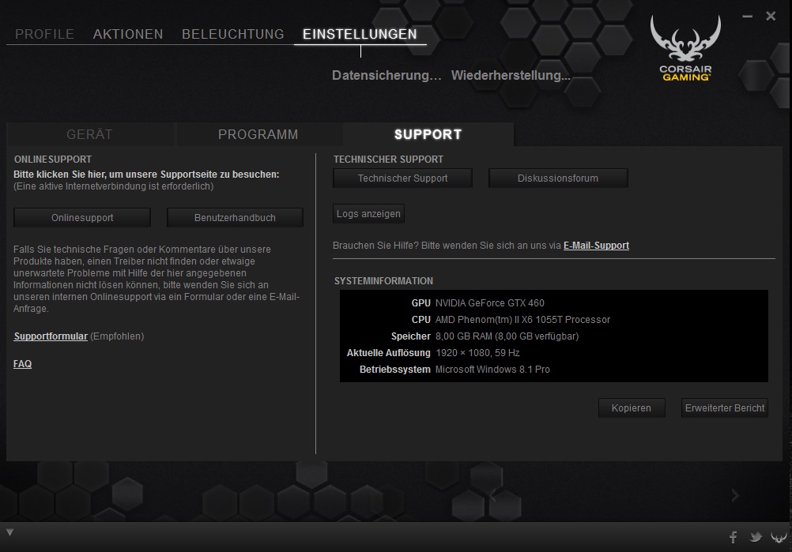792x552 pixels.
Task: Expand the triangle arrow in bottom-left corner
Action: (9, 530)
